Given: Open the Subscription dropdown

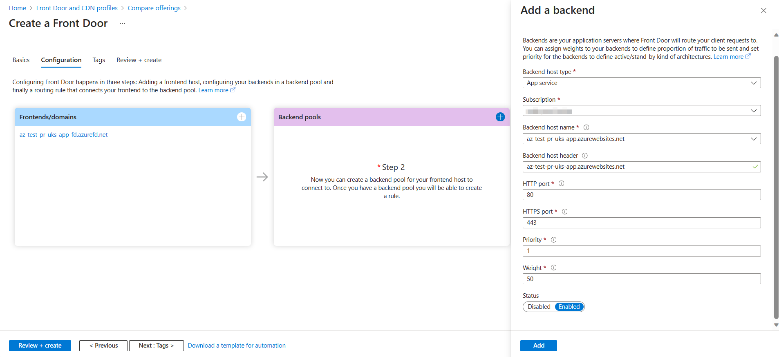Looking at the screenshot, I should click(641, 111).
